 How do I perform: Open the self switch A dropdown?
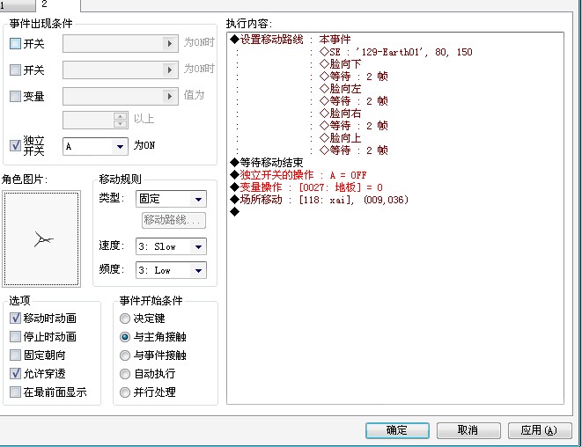120,147
